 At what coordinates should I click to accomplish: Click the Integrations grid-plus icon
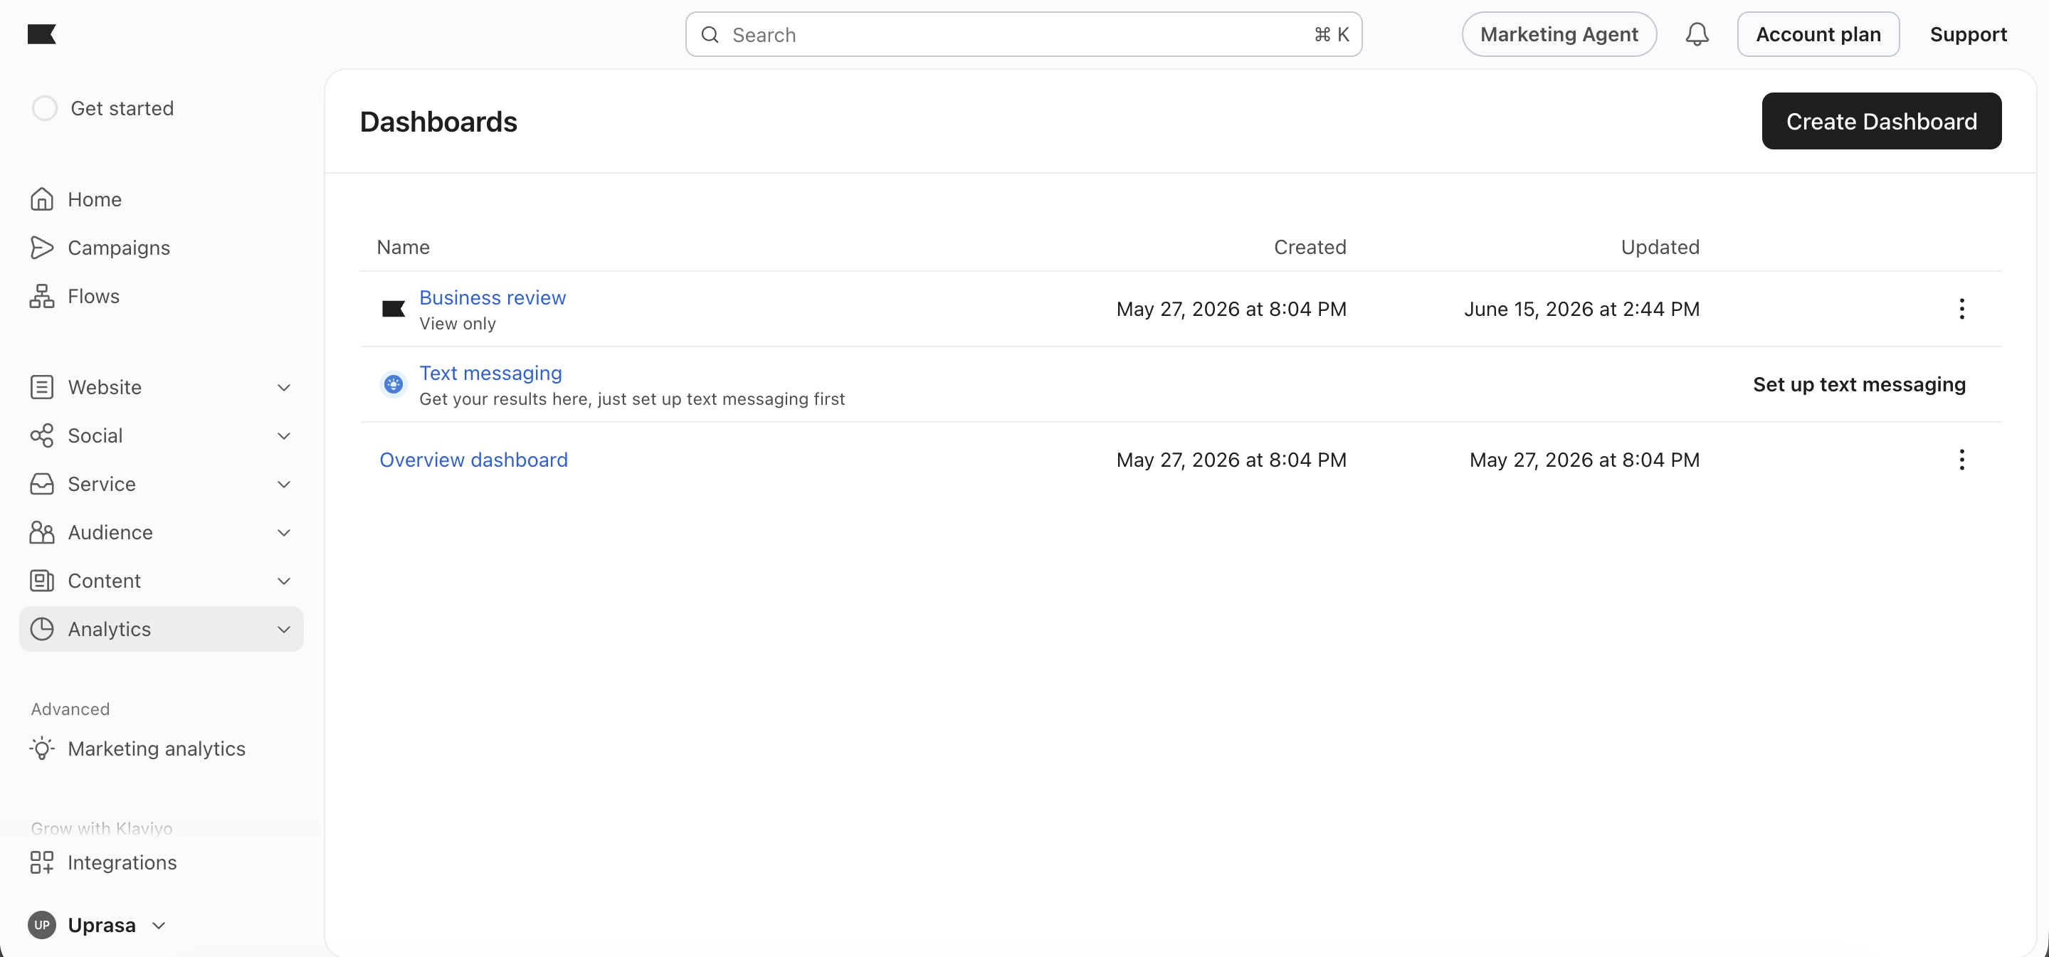click(41, 862)
